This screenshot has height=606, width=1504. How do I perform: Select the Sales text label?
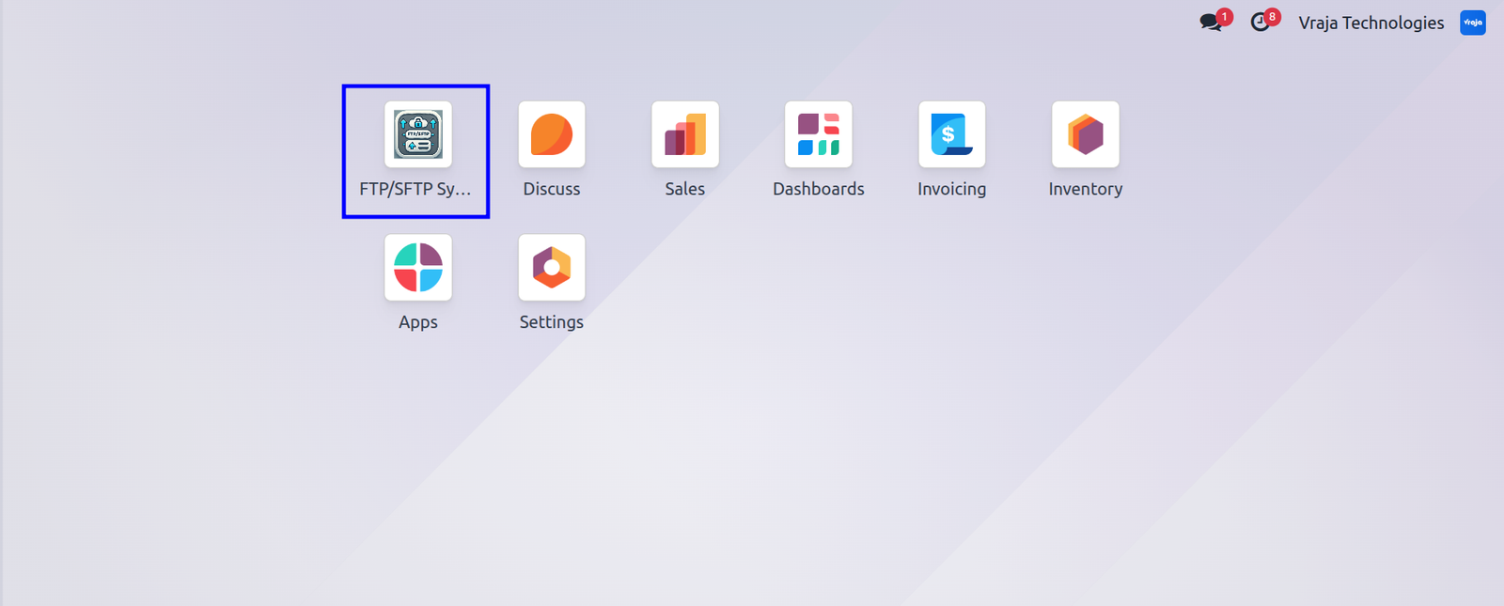click(x=685, y=189)
